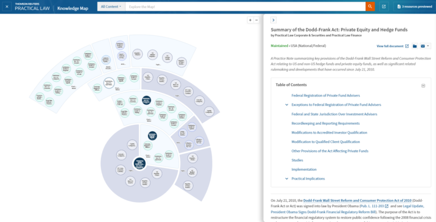Zoom out of the map with minus
The width and height of the screenshot is (436, 222).
tap(257, 20)
